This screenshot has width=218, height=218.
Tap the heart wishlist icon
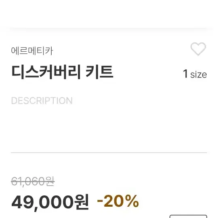[x=198, y=49]
